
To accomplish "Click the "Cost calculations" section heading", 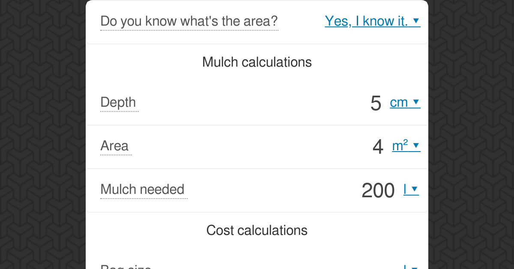I will pyautogui.click(x=257, y=231).
